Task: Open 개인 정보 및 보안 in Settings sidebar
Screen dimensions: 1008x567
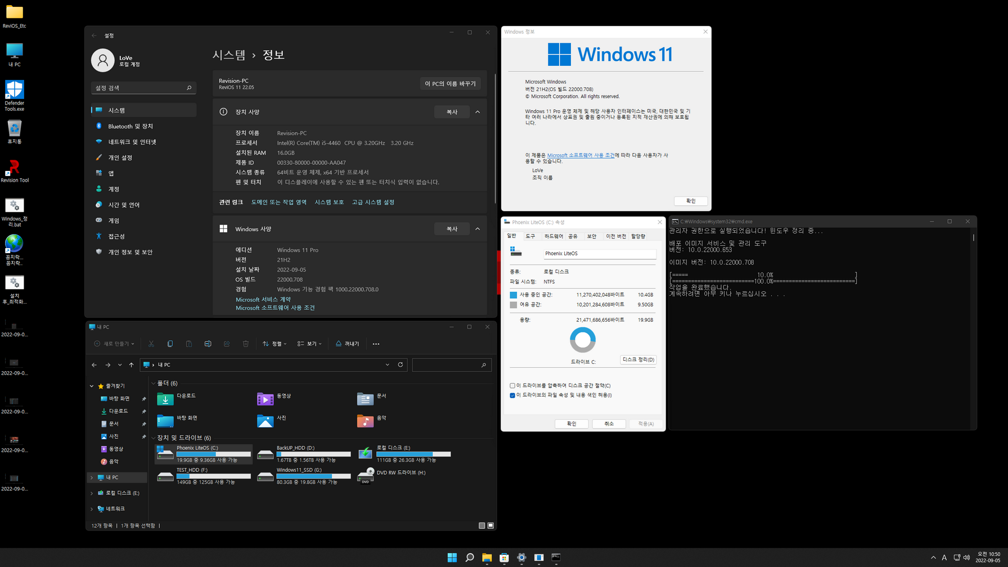Action: tap(143, 252)
